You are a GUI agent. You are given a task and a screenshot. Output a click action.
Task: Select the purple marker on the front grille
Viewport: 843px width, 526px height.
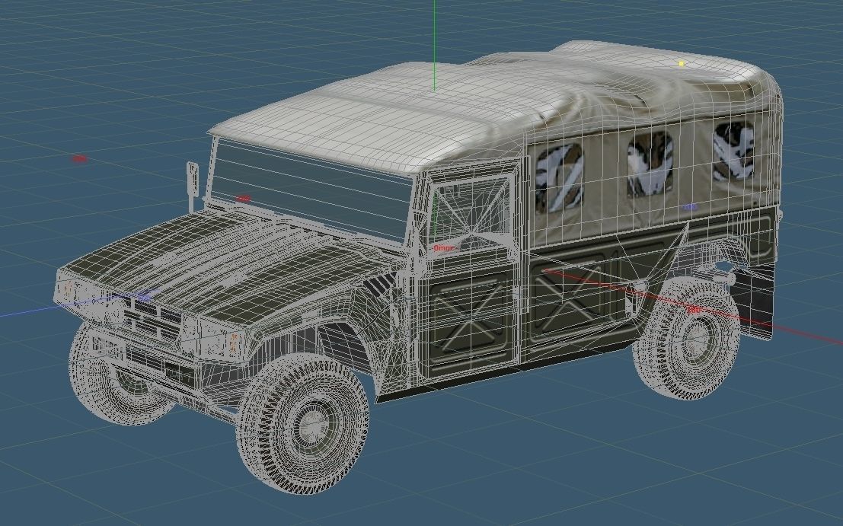144,295
